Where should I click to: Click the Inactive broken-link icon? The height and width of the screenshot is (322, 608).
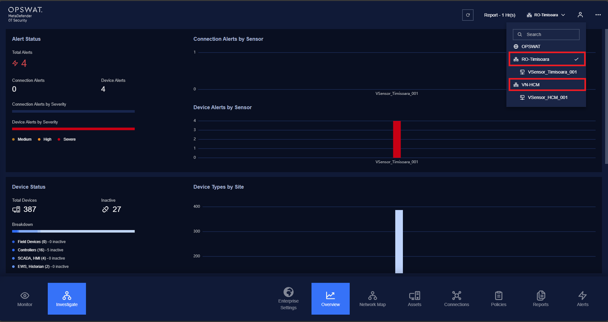[x=105, y=210]
